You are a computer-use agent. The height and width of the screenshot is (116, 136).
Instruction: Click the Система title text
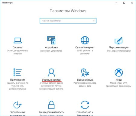(x=18, y=47)
